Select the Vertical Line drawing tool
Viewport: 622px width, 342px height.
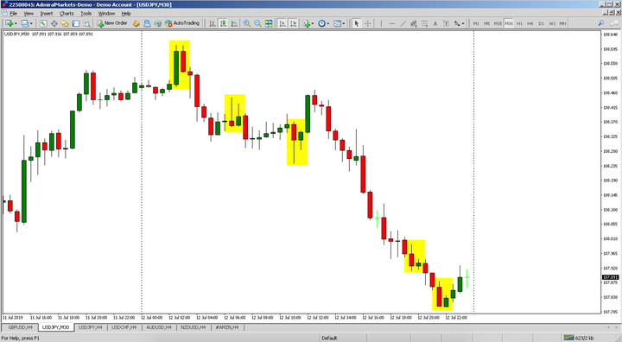[x=381, y=23]
